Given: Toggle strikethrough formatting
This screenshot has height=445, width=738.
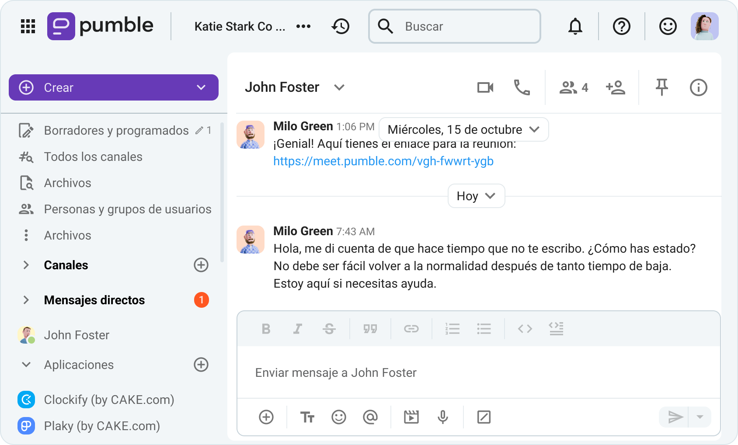Looking at the screenshot, I should (329, 329).
